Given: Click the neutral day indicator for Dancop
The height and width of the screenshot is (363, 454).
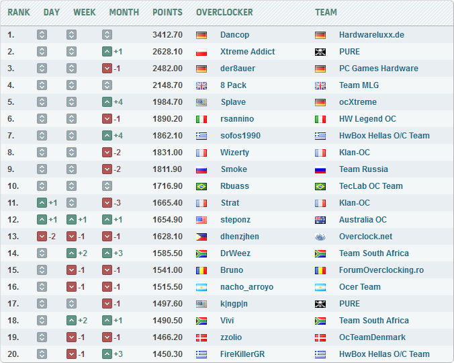Looking at the screenshot, I should 42,35.
